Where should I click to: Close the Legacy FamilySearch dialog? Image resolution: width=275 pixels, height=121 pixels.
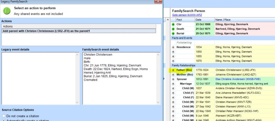158,1
